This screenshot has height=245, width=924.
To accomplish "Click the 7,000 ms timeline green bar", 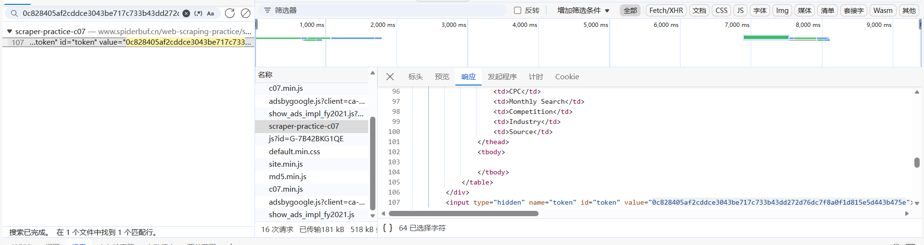I will tap(766, 37).
